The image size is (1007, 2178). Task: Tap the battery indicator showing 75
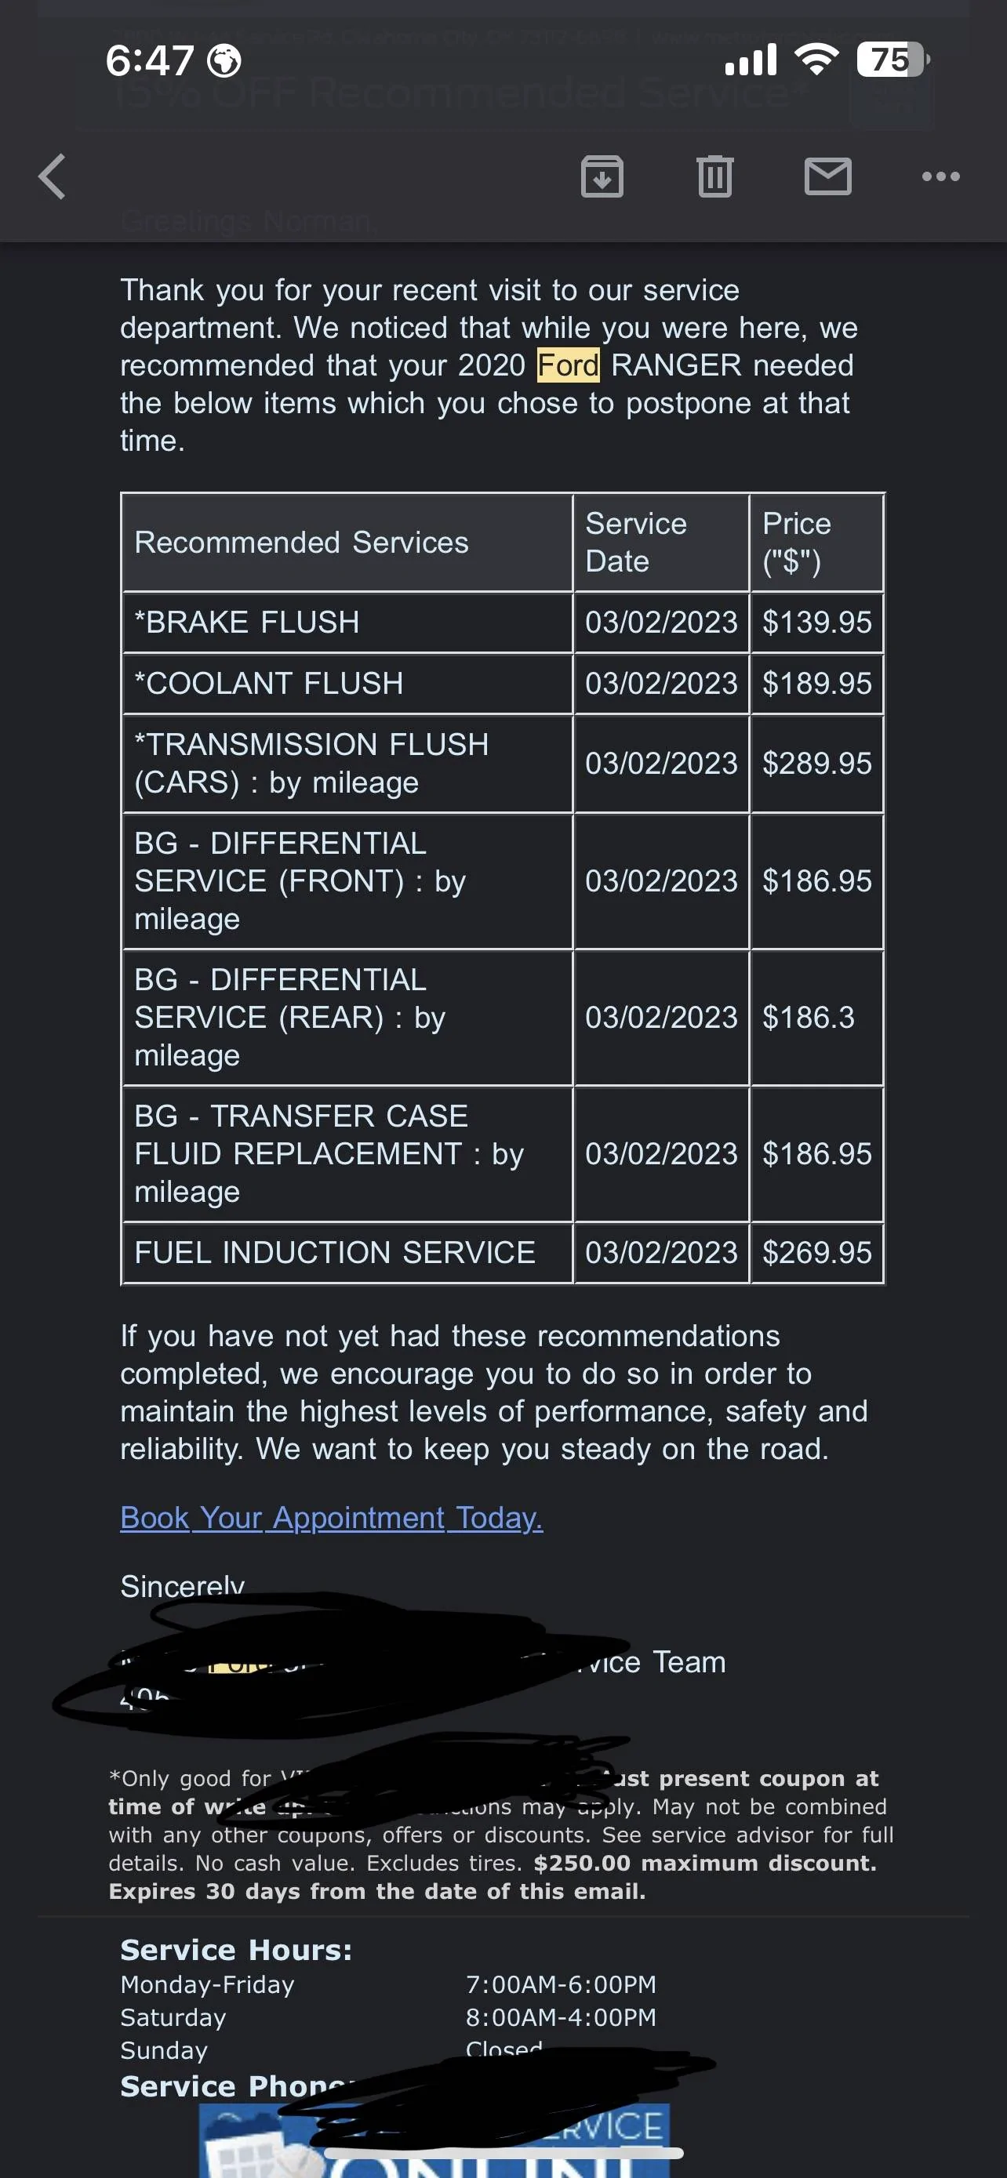892,60
